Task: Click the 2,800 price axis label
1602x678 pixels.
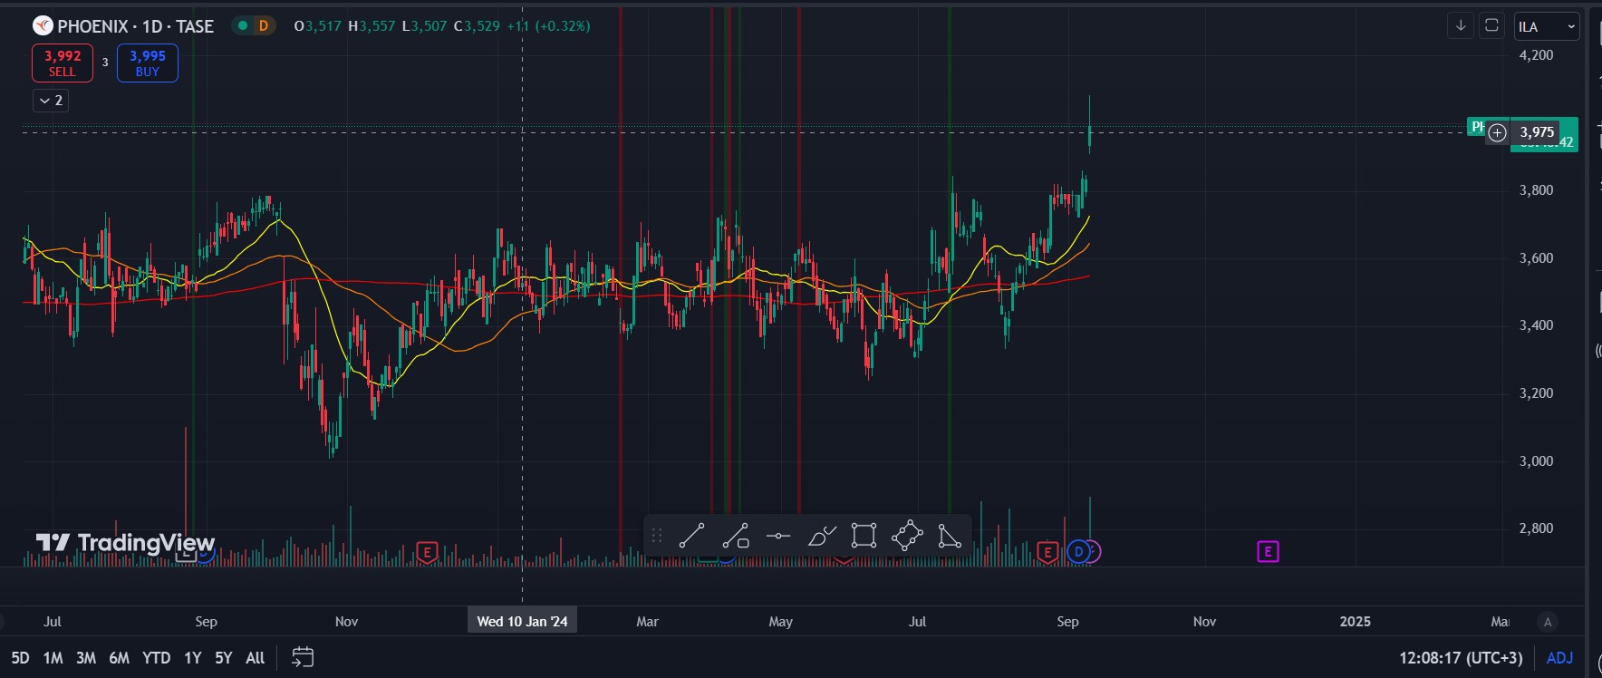Action: (1536, 528)
